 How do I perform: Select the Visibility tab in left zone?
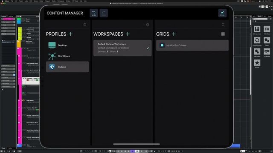pyautogui.click(x=11, y=16)
